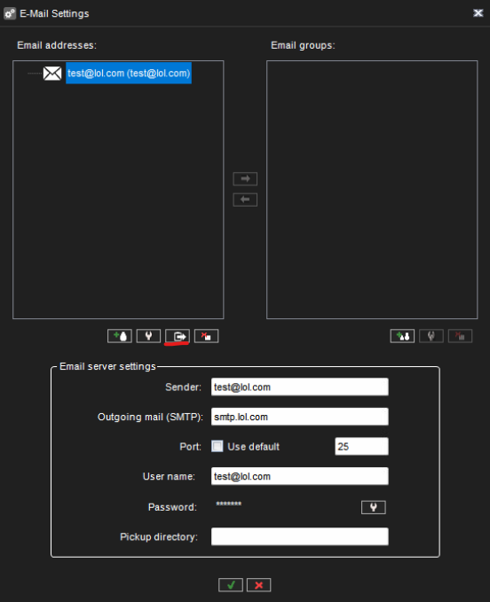Image resolution: width=490 pixels, height=602 pixels.
Task: Click the Pickup directory field
Action: click(300, 536)
